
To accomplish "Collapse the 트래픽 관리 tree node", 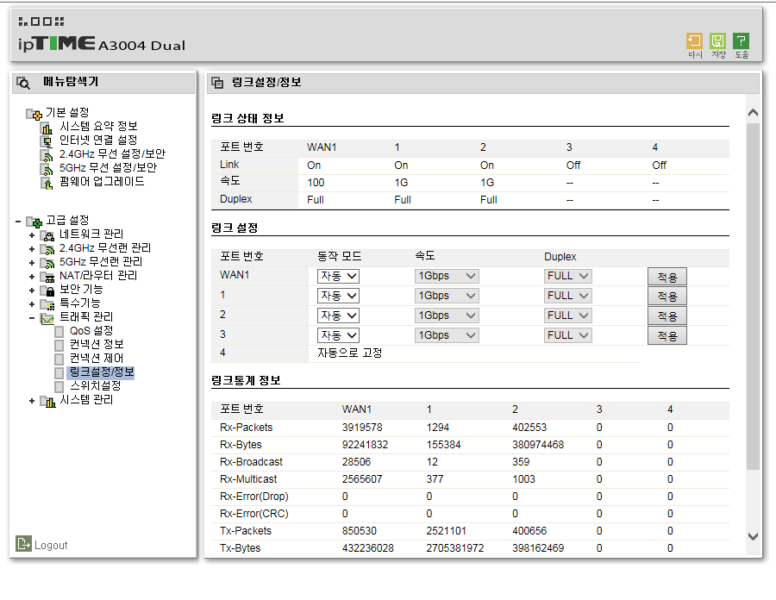I will [32, 318].
